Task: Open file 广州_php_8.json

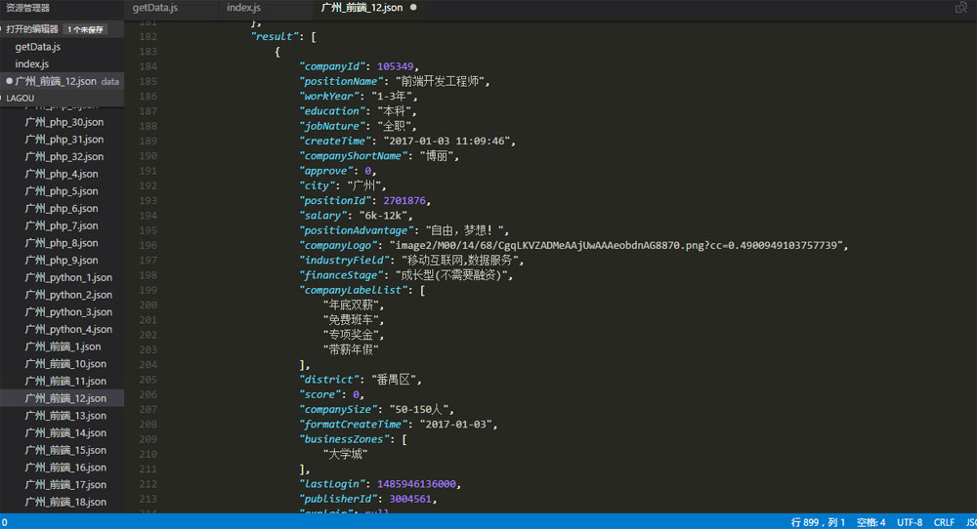Action: click(x=61, y=243)
